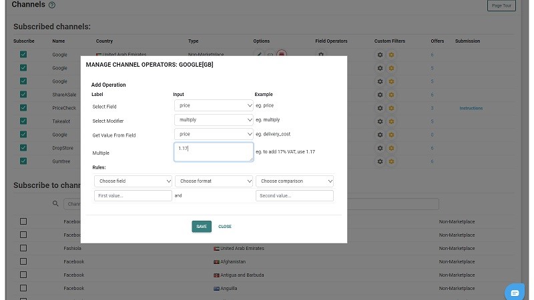The height and width of the screenshot is (300, 534).
Task: Click the Submission column header
Action: pos(467,41)
